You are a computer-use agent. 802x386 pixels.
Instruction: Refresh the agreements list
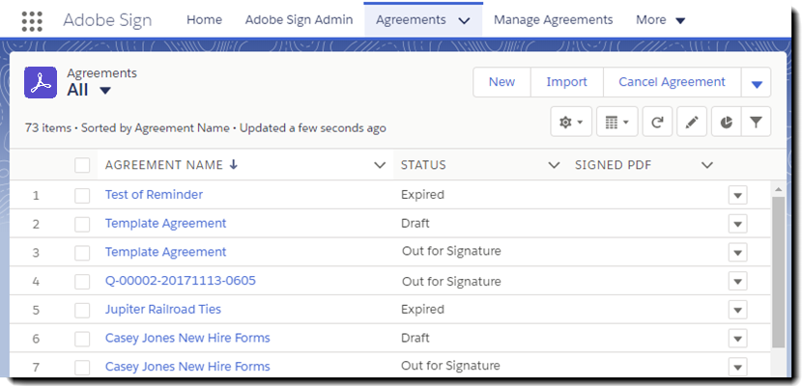click(x=657, y=122)
